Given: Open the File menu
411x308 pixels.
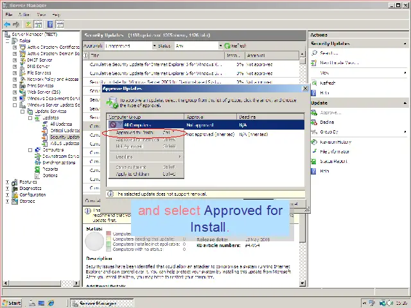Looking at the screenshot, I should [x=8, y=14].
